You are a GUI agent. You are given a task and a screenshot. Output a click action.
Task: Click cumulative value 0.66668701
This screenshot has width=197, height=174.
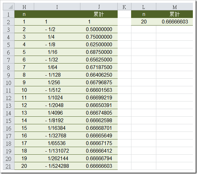click(x=99, y=128)
